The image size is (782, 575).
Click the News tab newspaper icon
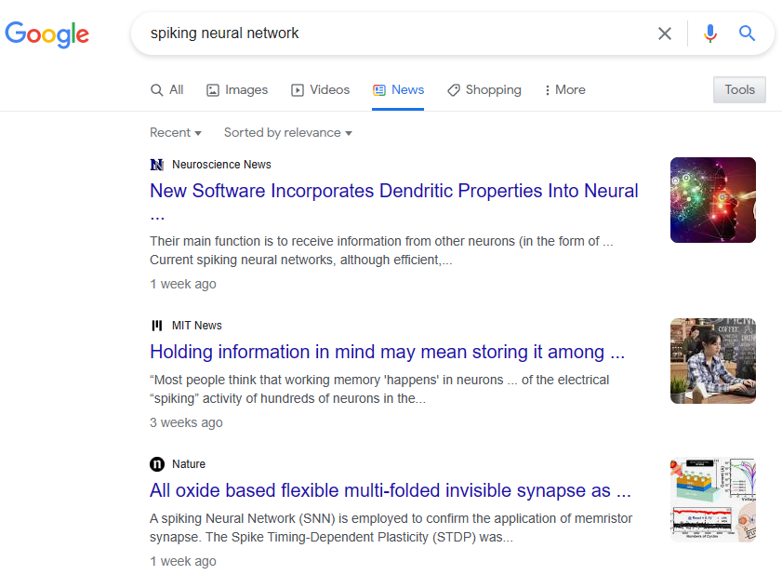click(x=379, y=90)
